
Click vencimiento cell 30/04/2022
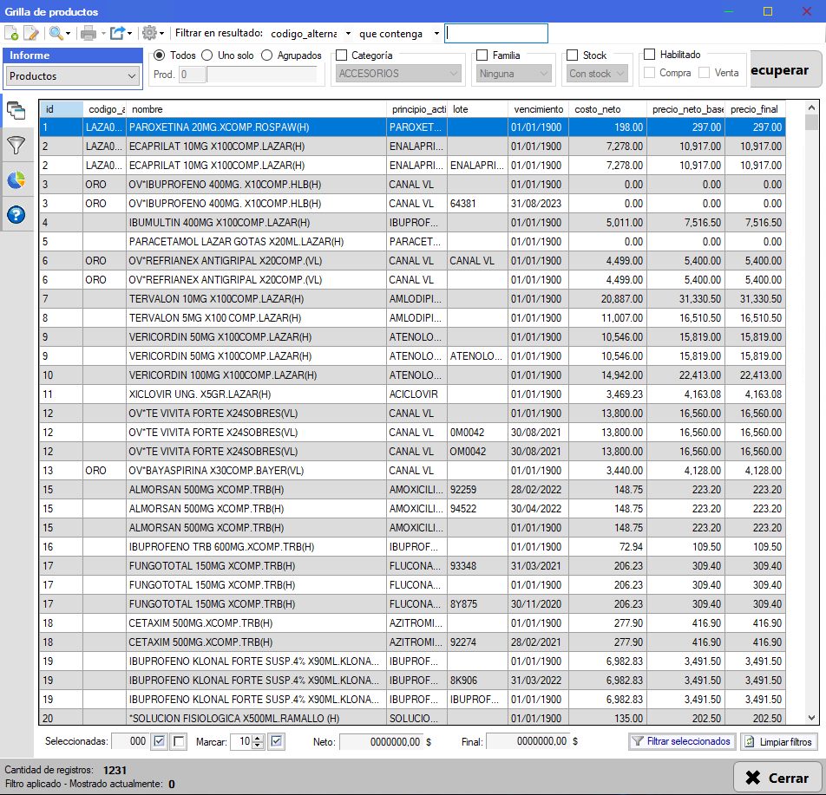[536, 509]
